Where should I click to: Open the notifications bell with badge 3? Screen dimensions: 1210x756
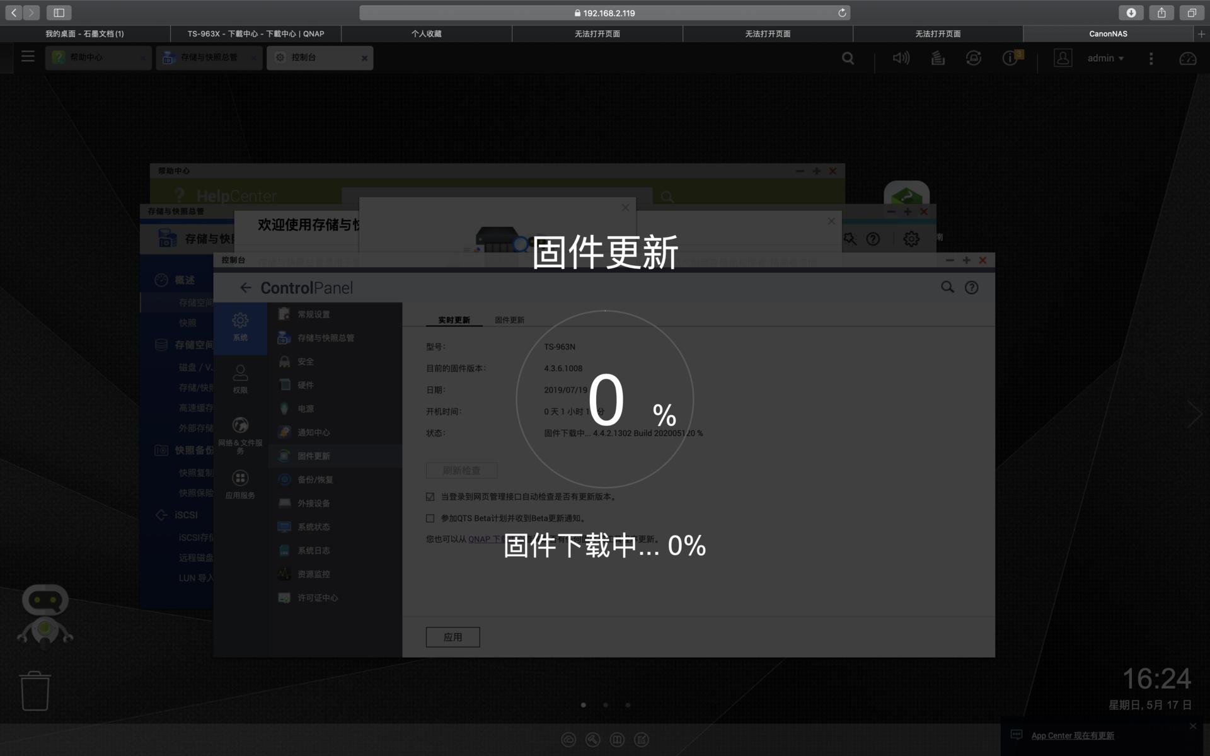tap(1010, 58)
